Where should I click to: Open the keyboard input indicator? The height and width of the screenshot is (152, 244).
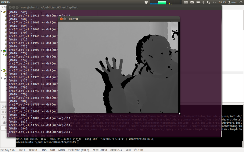(x=186, y=2)
